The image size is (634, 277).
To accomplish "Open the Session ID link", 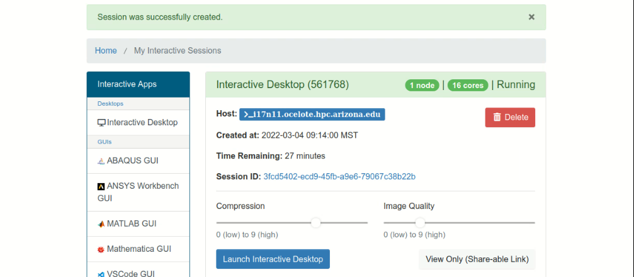I will click(x=339, y=177).
